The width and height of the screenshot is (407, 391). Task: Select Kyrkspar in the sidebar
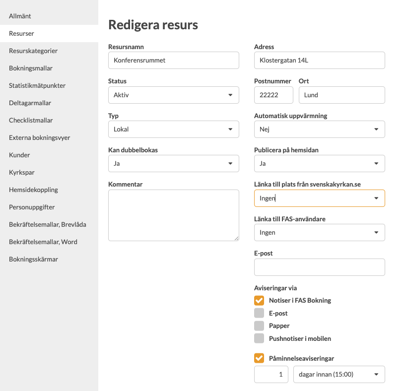click(49, 173)
